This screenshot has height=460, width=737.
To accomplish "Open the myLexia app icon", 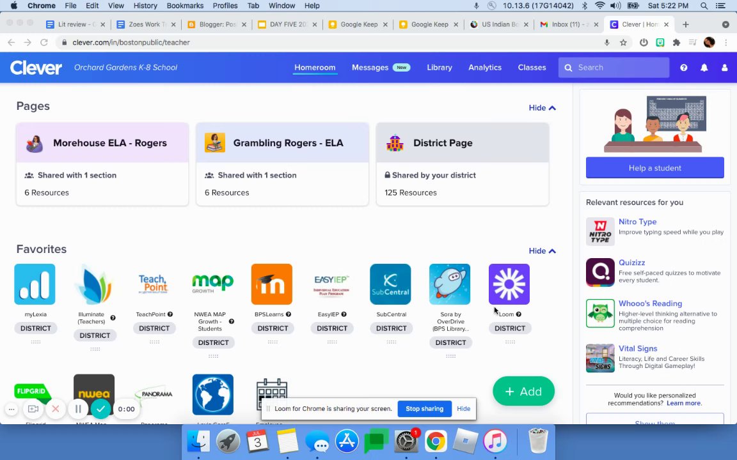I will click(35, 284).
